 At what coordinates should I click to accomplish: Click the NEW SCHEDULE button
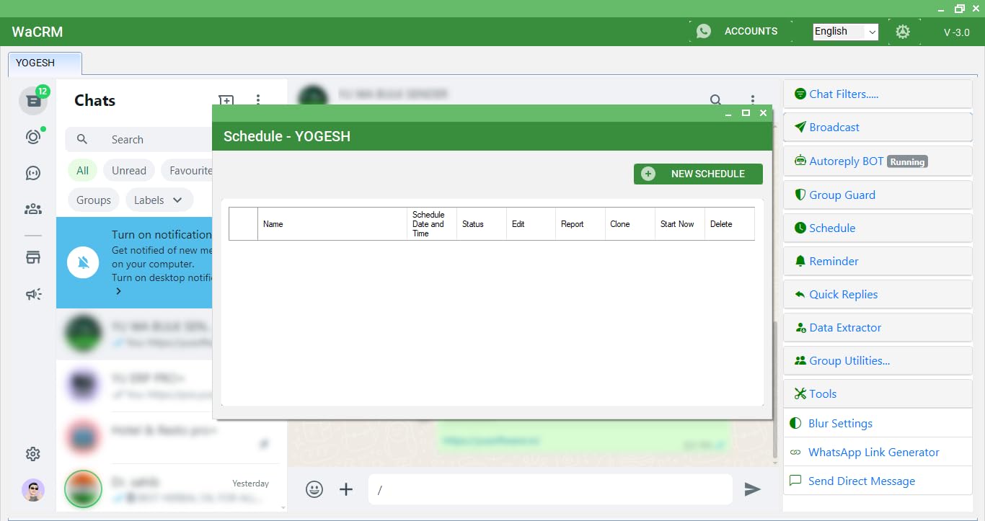tap(698, 174)
